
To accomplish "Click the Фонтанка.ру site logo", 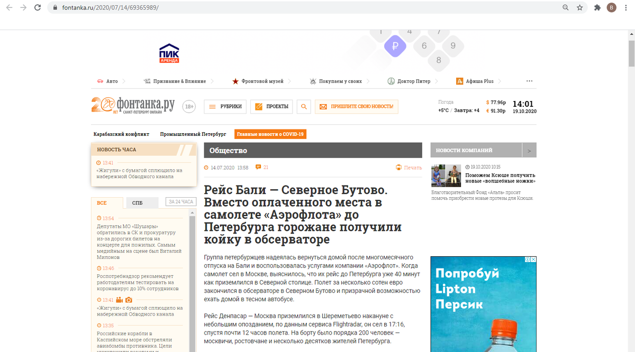I will click(x=133, y=105).
